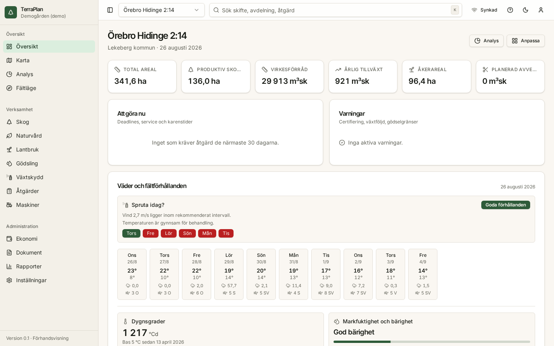This screenshot has height=346, width=554.
Task: Select the Sön spray-day chip
Action: 187,233
